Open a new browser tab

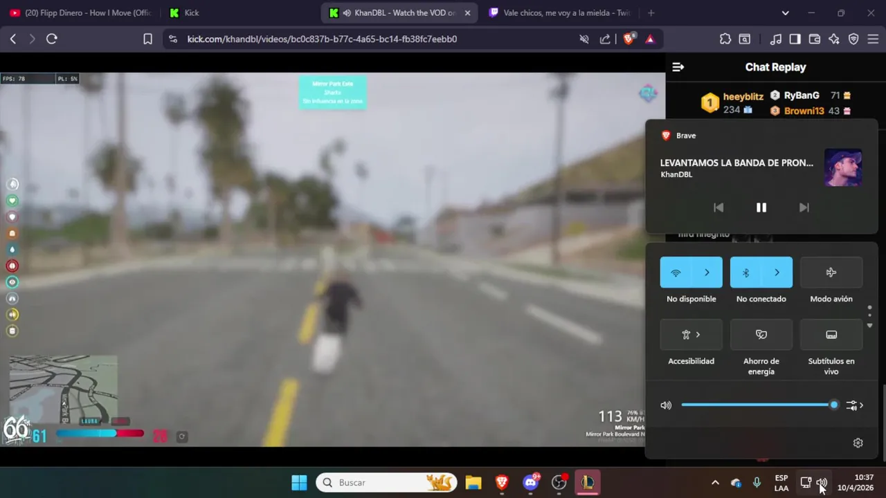coord(651,12)
